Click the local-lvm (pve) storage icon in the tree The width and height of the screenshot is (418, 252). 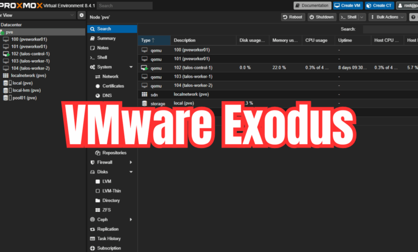(x=5, y=91)
